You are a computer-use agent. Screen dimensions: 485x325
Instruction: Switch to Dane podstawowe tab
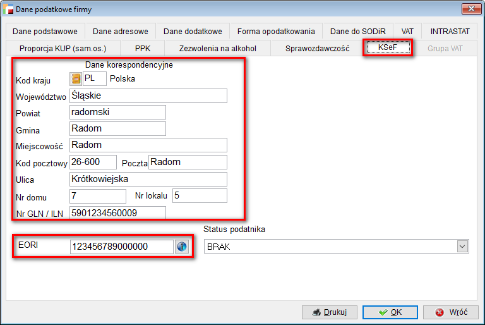click(x=45, y=31)
